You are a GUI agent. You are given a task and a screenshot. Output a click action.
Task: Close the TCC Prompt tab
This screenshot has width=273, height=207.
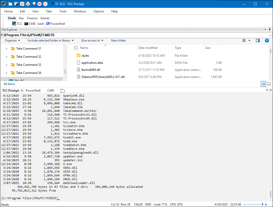(x=22, y=91)
